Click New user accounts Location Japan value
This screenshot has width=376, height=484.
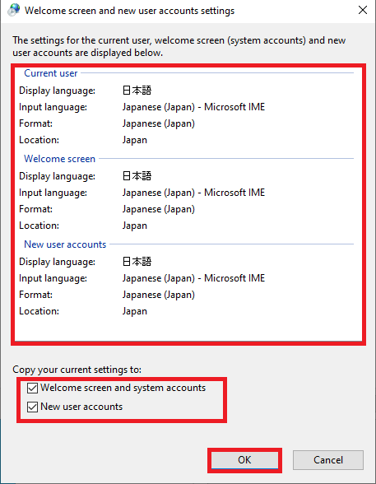(x=135, y=311)
